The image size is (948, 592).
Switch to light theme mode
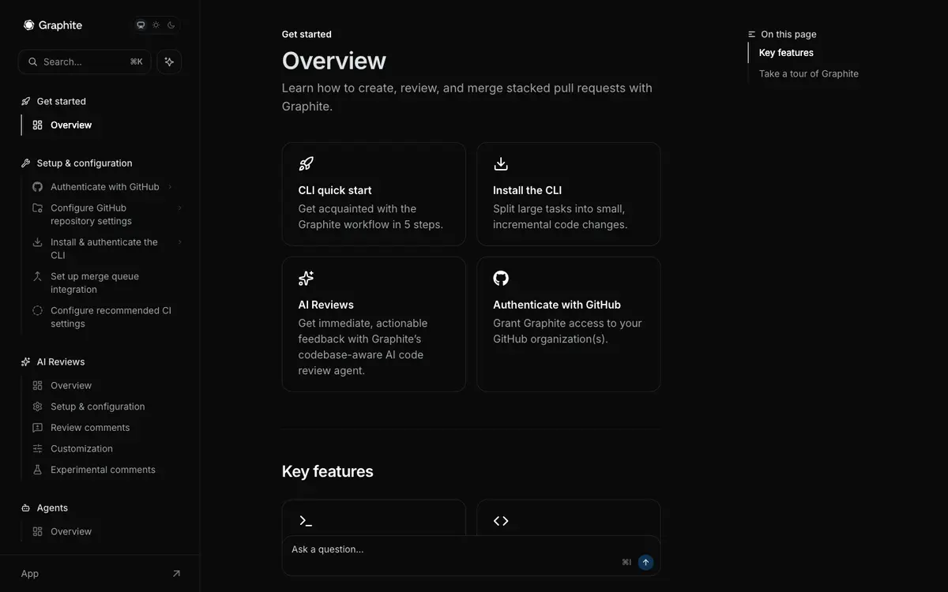click(x=156, y=25)
